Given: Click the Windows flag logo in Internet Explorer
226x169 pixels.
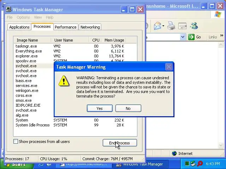Looking at the screenshot, I should [218, 14].
